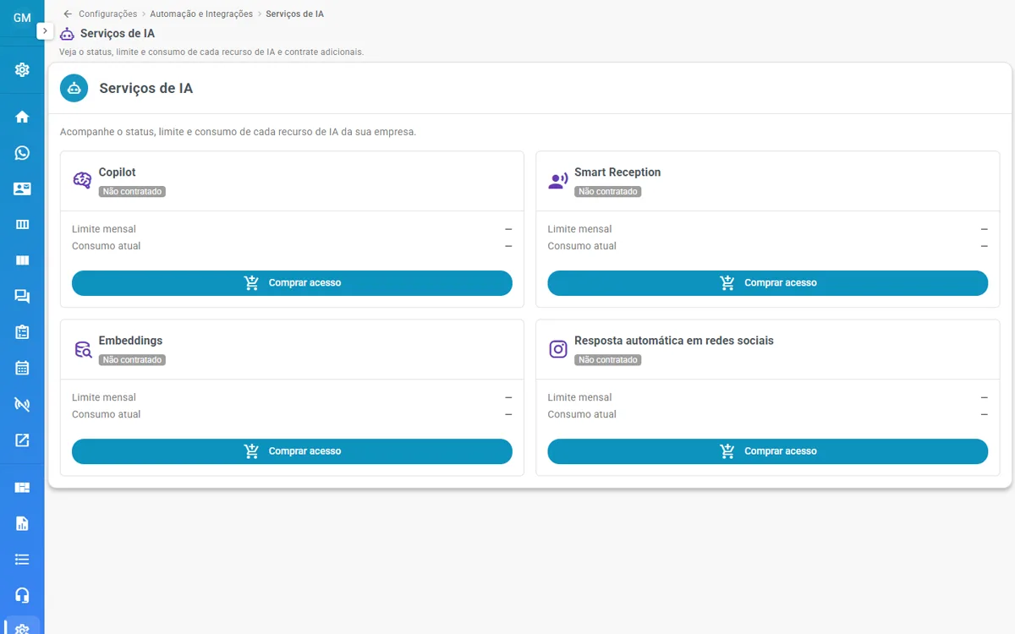Open the clipboard tasks icon in sidebar
This screenshot has height=634, width=1015.
(x=22, y=332)
